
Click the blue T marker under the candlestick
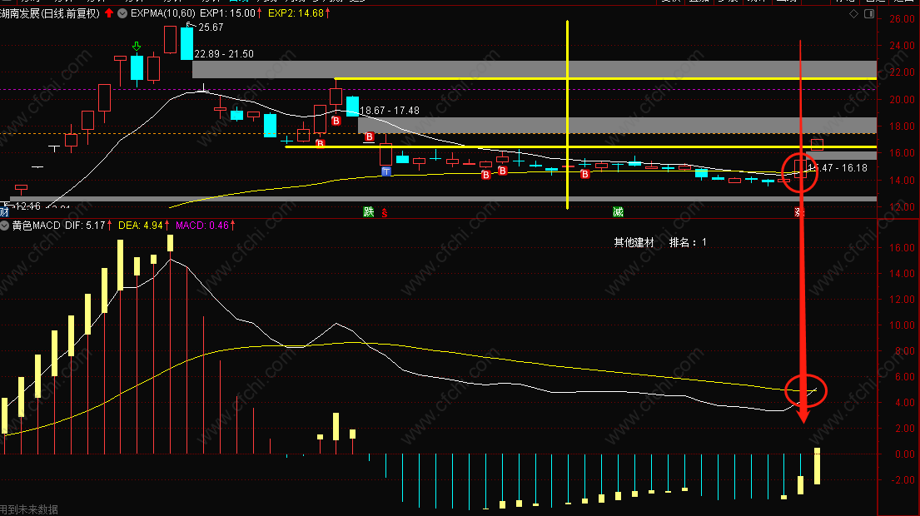tap(386, 171)
